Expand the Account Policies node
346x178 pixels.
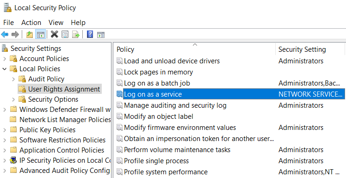(x=5, y=59)
